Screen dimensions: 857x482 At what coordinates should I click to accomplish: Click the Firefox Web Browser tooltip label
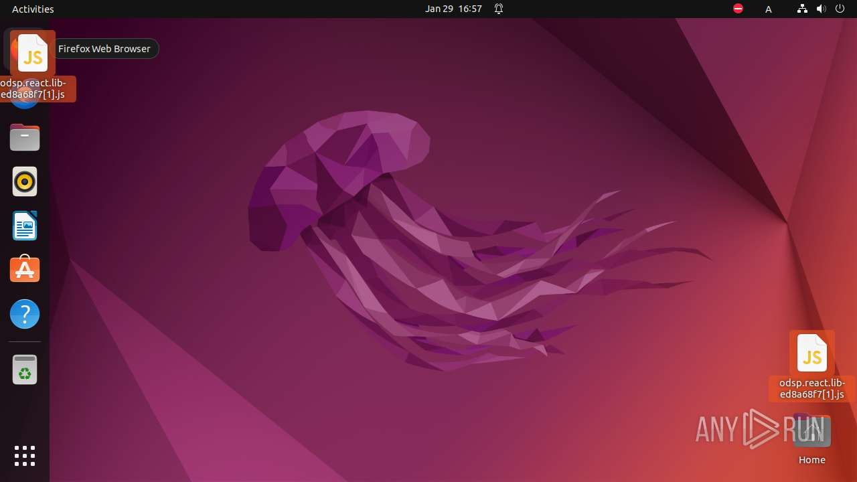[x=104, y=48]
